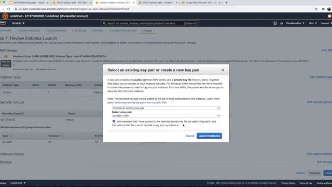
Task: Open Privacy Policy footer link
Action: [x=288, y=183]
